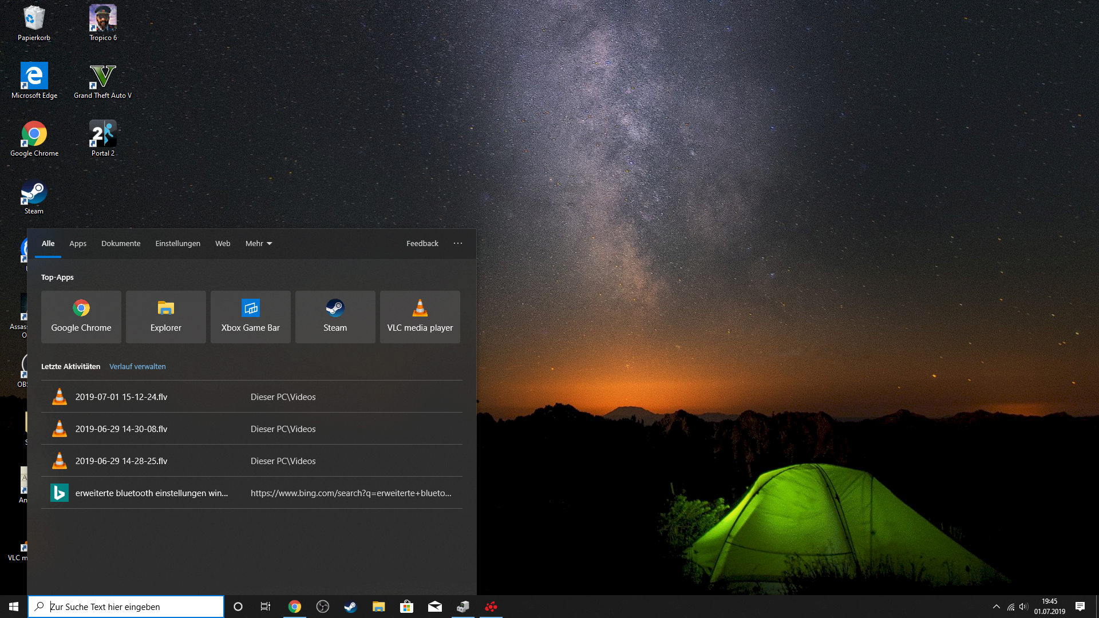This screenshot has width=1099, height=618.
Task: Click Verlauf verwalten link
Action: click(x=137, y=367)
